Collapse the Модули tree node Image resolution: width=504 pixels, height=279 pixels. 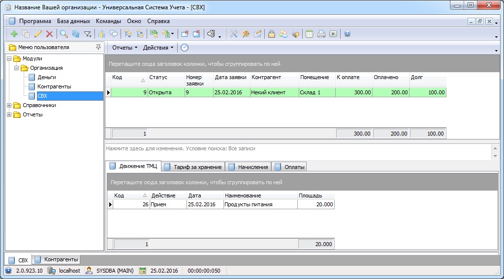coord(9,58)
